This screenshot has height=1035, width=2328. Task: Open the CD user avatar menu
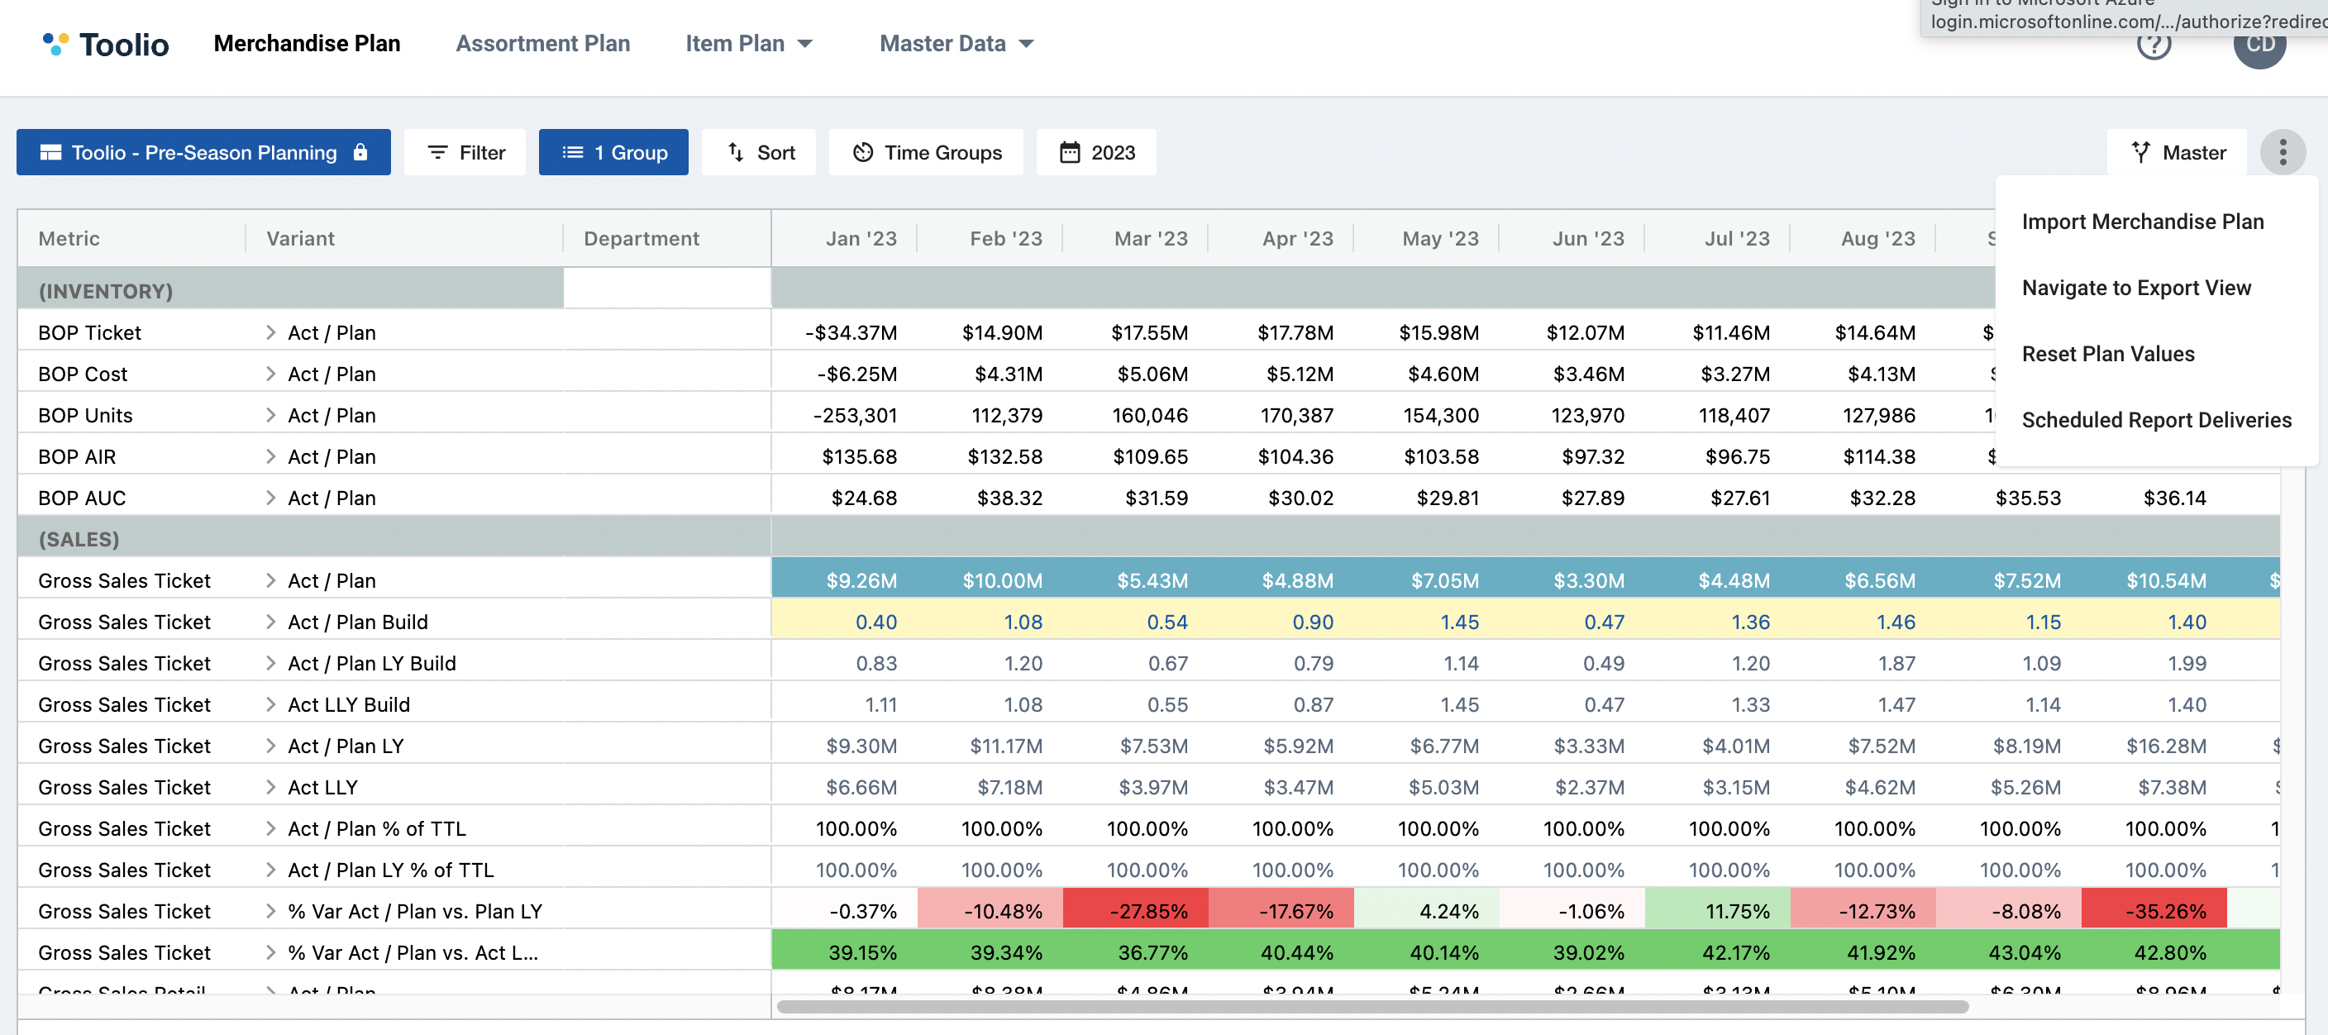(2259, 43)
